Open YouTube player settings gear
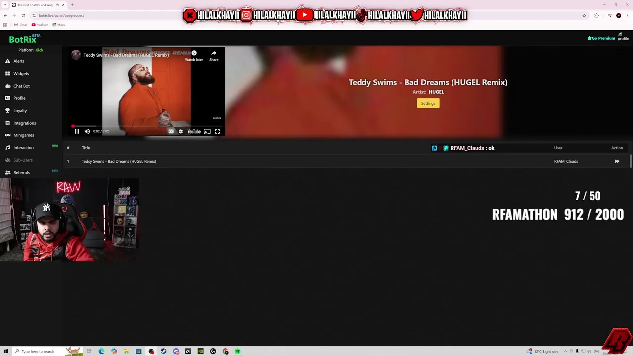Viewport: 633px width, 356px height. click(181, 131)
